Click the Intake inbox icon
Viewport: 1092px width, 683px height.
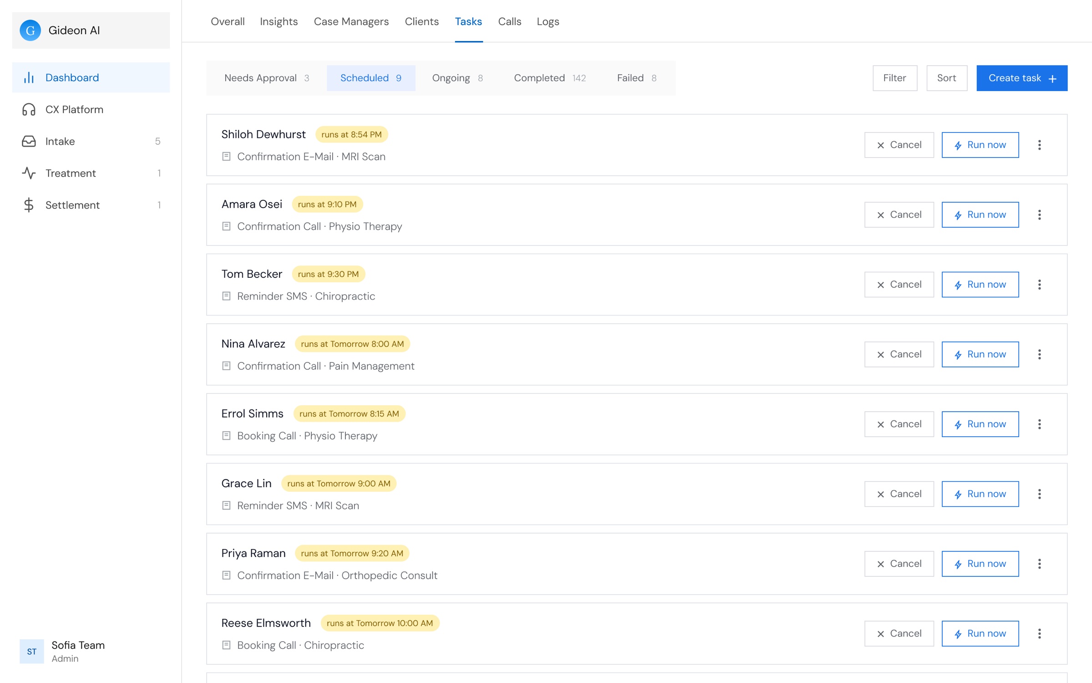[29, 141]
